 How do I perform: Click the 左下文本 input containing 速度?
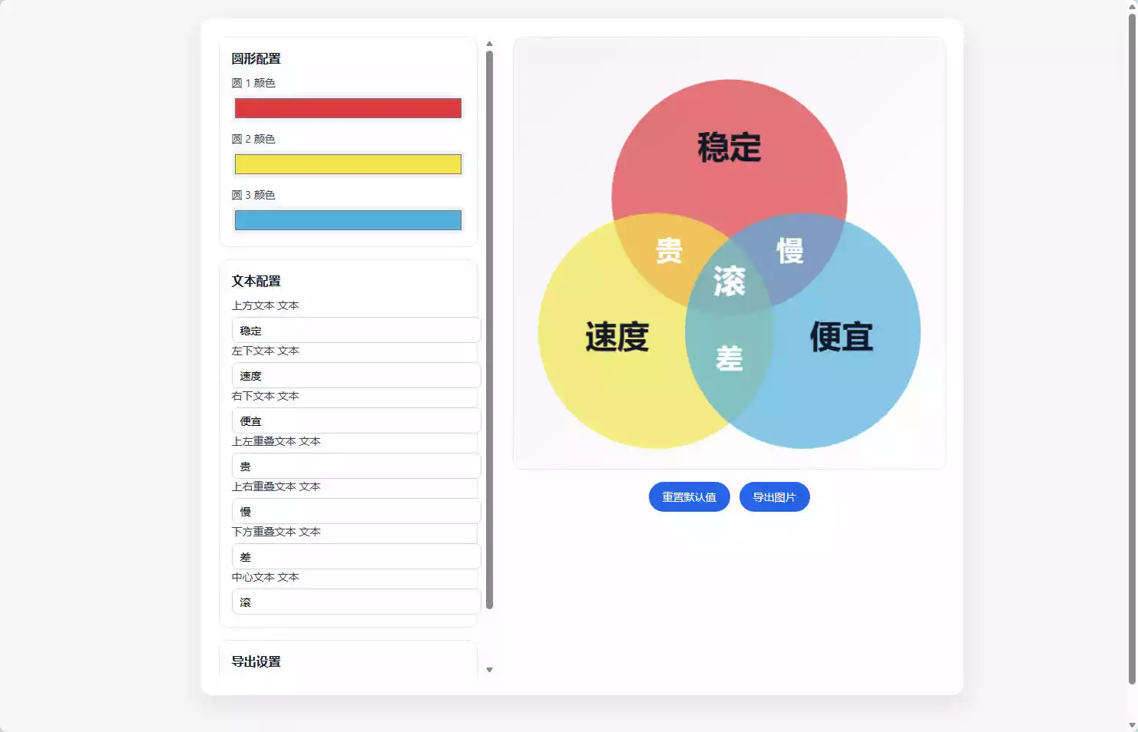(356, 375)
